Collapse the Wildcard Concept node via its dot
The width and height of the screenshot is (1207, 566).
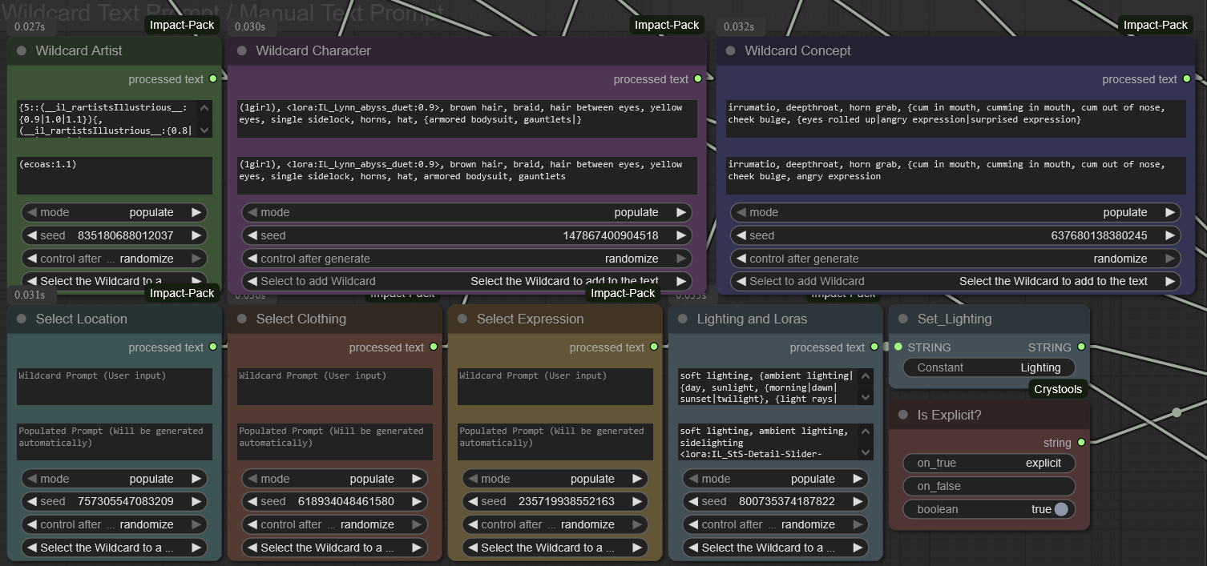tap(730, 50)
